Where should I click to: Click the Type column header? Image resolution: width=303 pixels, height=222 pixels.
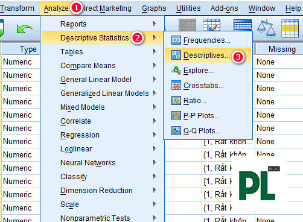coord(21,49)
